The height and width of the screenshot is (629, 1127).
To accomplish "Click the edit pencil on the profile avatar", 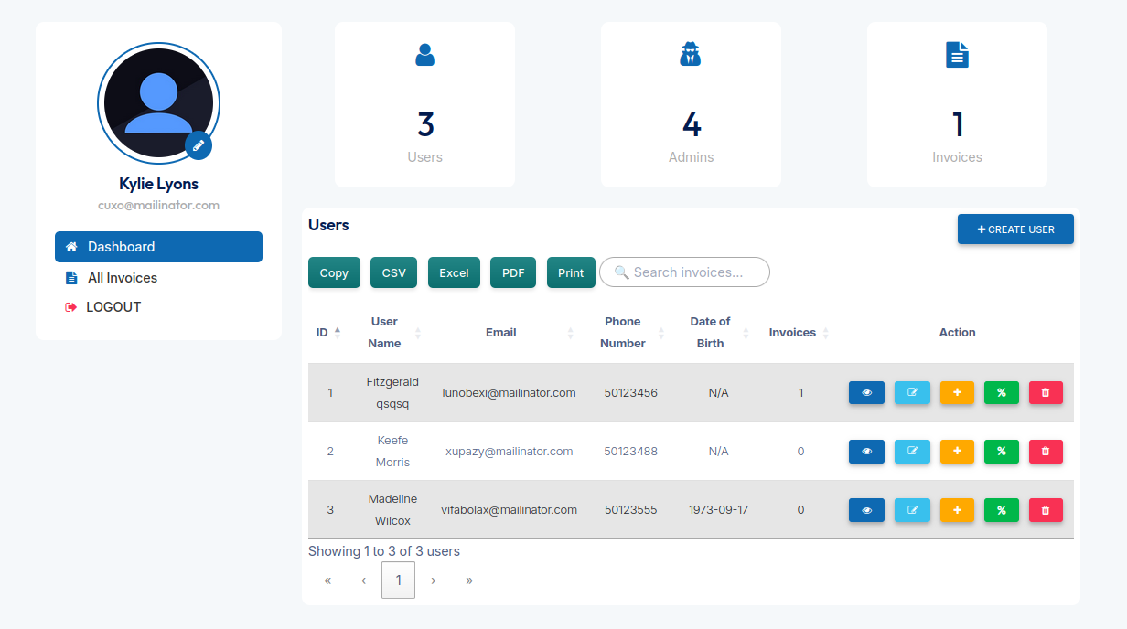I will 199,145.
